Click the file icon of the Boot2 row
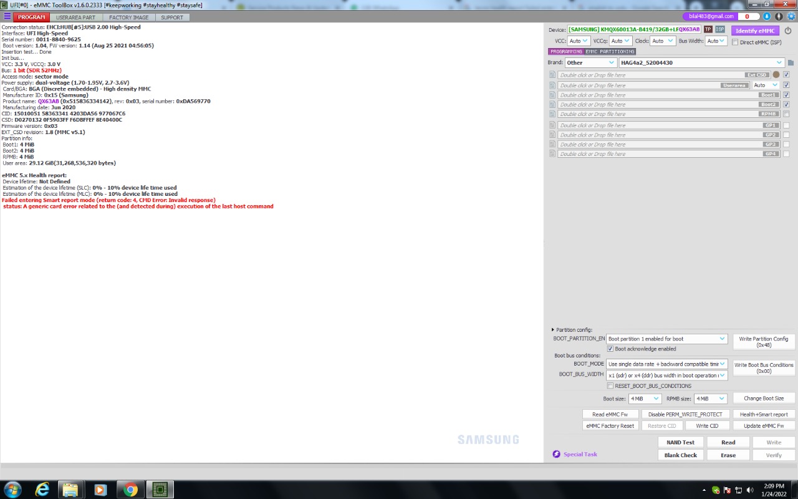This screenshot has height=499, width=798. (x=552, y=104)
